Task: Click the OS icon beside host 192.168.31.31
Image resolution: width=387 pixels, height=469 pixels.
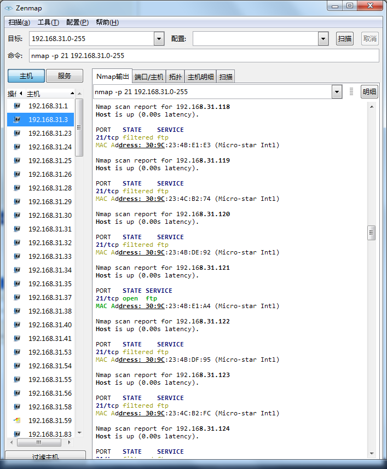Action: pyautogui.click(x=18, y=229)
